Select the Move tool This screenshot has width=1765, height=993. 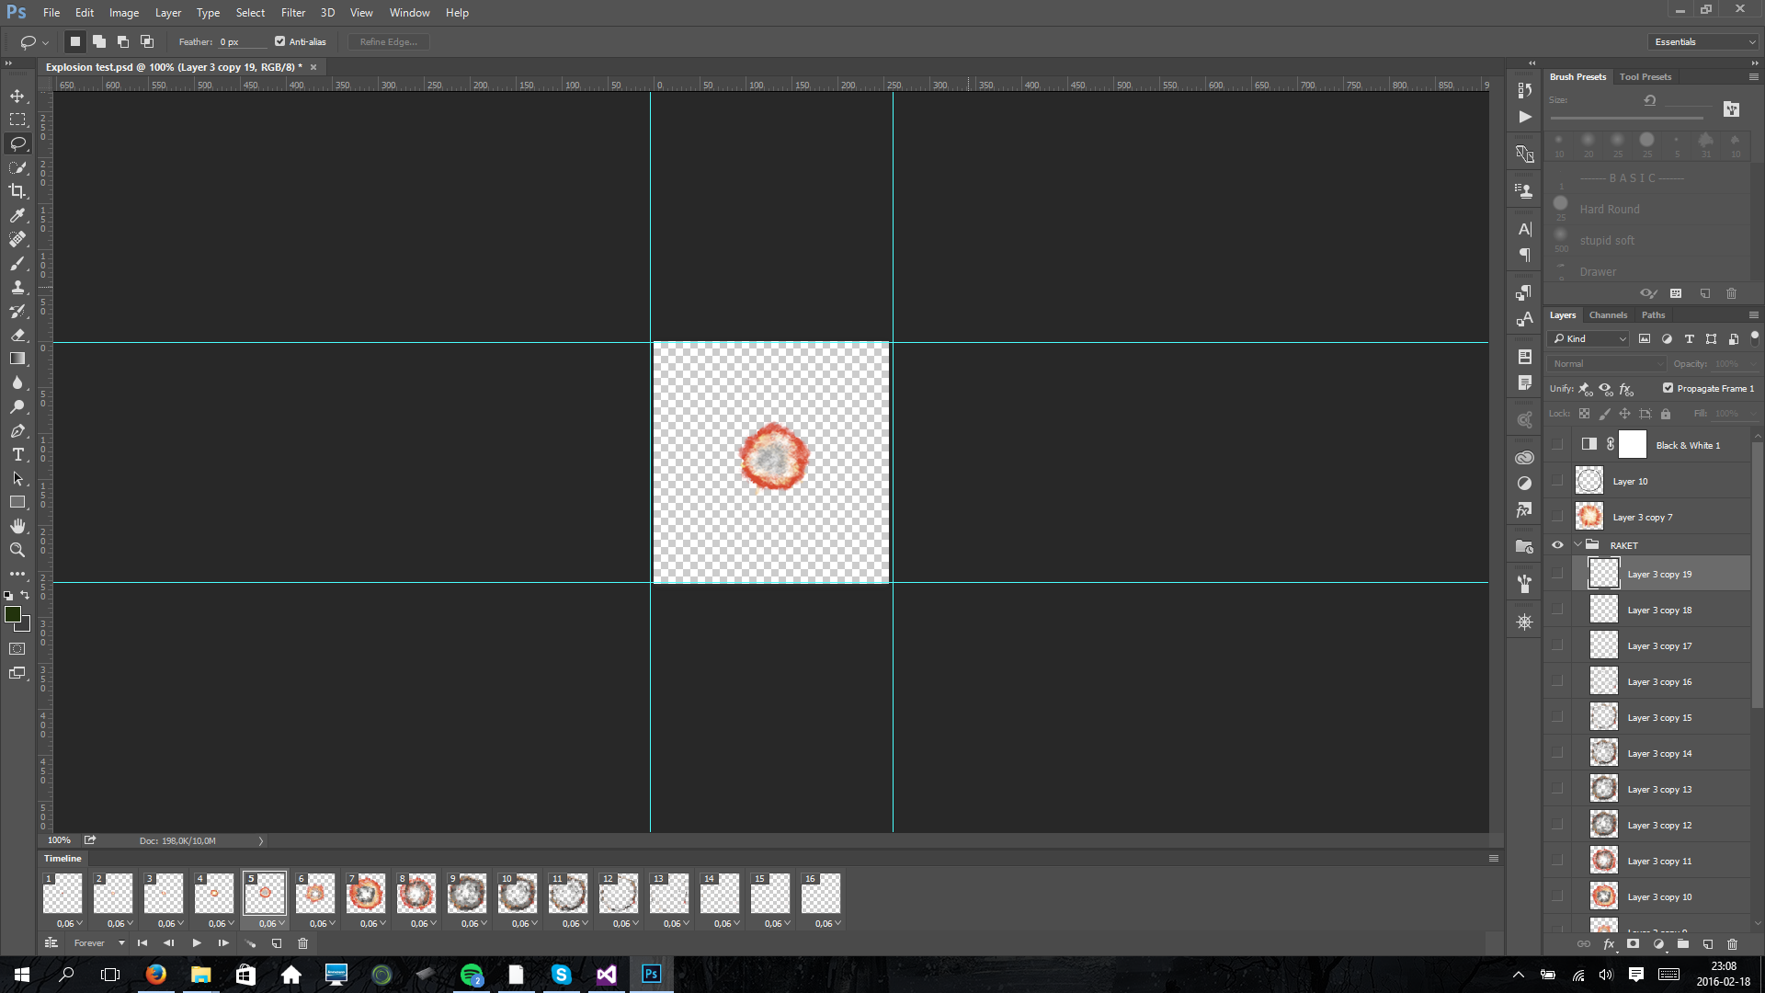point(17,96)
